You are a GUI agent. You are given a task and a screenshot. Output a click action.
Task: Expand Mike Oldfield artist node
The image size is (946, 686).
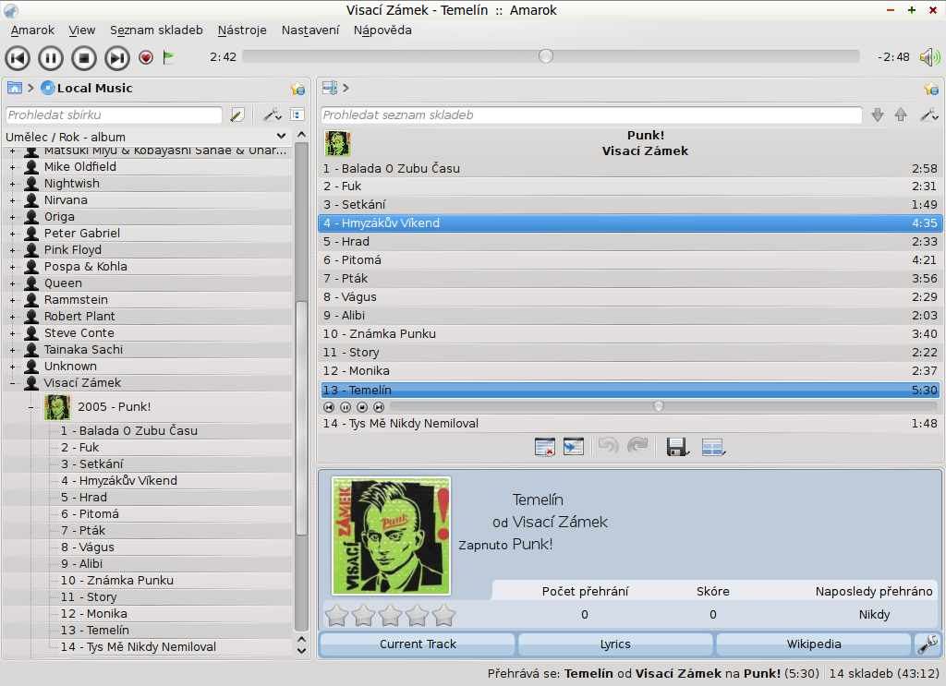[x=12, y=167]
